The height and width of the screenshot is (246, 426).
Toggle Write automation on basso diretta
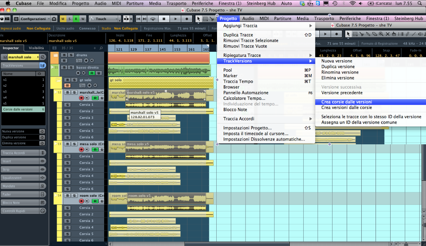[99, 73]
